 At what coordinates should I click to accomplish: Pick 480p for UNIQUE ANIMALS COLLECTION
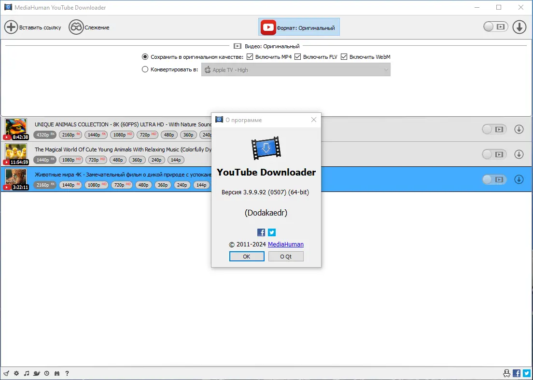pos(169,135)
